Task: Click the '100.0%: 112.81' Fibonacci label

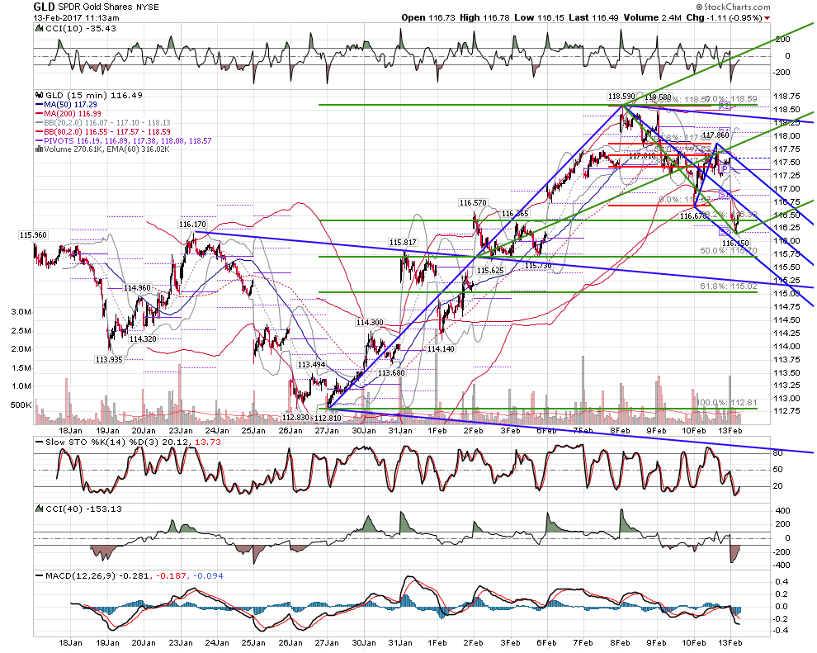Action: [726, 403]
